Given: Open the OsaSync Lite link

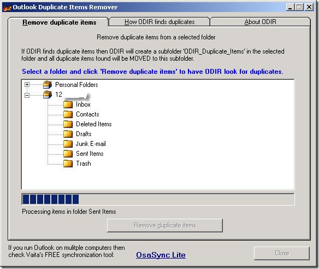Looking at the screenshot, I should (161, 255).
